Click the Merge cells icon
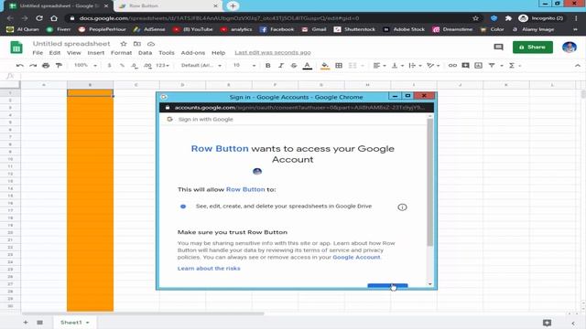Screen dimensions: 586x329 [353, 65]
